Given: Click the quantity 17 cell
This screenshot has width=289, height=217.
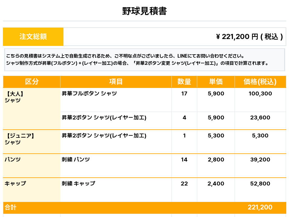Looking at the screenshot, I should click(x=184, y=94).
